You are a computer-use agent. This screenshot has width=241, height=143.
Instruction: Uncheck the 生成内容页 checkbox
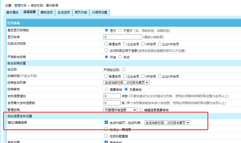tap(106, 122)
